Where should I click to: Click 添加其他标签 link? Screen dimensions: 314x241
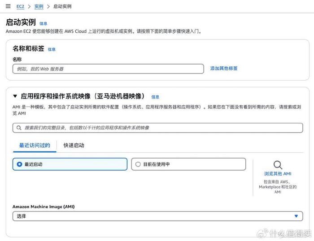point(224,69)
